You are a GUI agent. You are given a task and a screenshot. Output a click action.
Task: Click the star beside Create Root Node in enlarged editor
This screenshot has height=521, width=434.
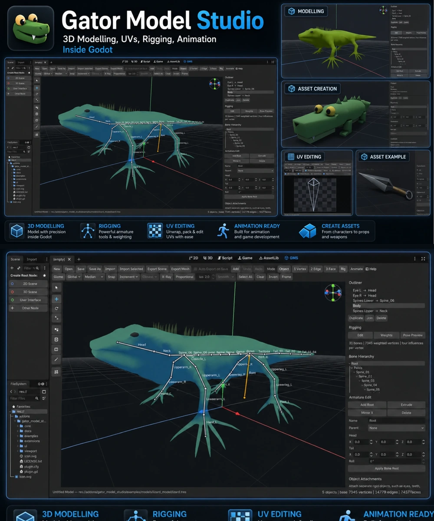(x=44, y=275)
